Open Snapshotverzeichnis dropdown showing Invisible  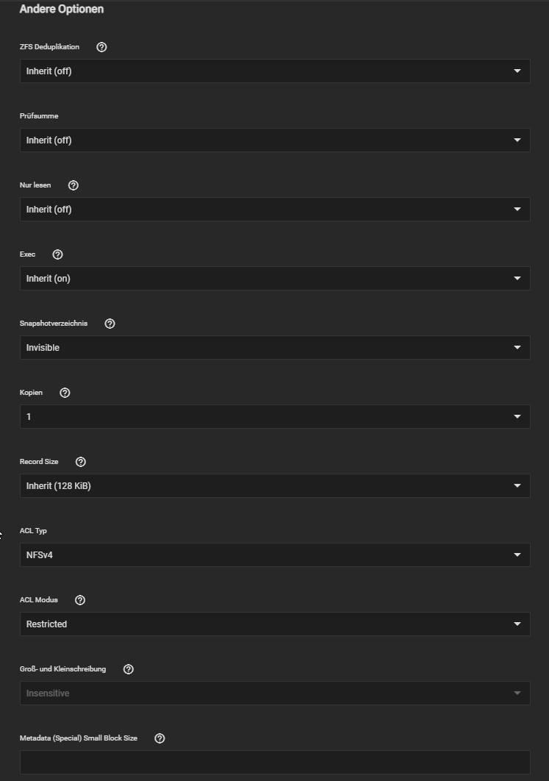pyautogui.click(x=275, y=347)
